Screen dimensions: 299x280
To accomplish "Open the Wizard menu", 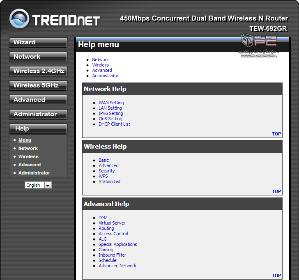I will click(x=38, y=43).
